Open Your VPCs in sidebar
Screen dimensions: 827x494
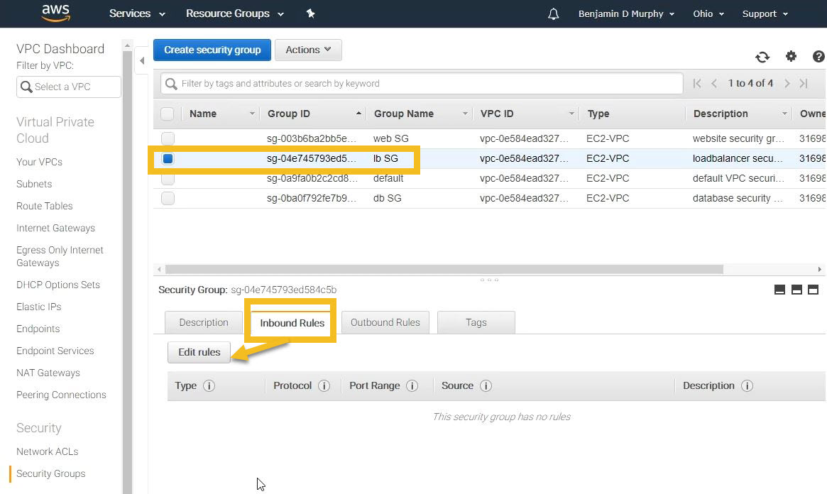coord(39,163)
